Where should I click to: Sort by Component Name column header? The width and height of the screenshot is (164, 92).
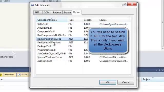52,20
